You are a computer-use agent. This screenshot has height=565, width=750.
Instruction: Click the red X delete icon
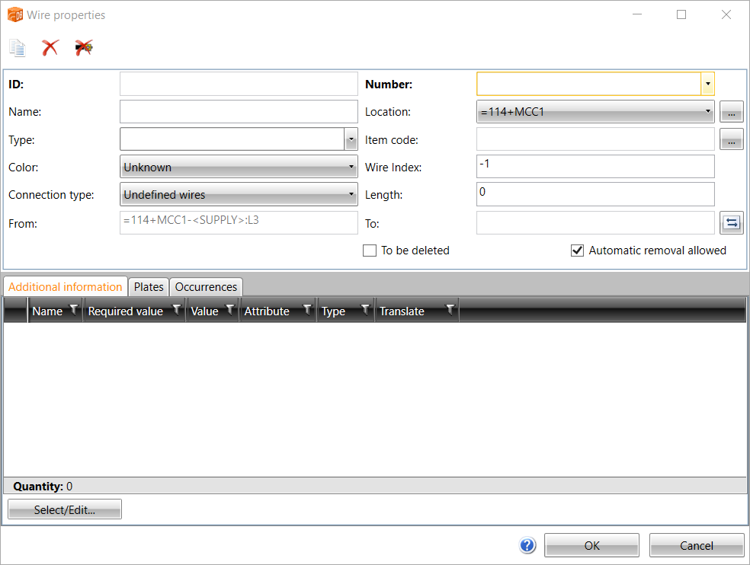[50, 48]
